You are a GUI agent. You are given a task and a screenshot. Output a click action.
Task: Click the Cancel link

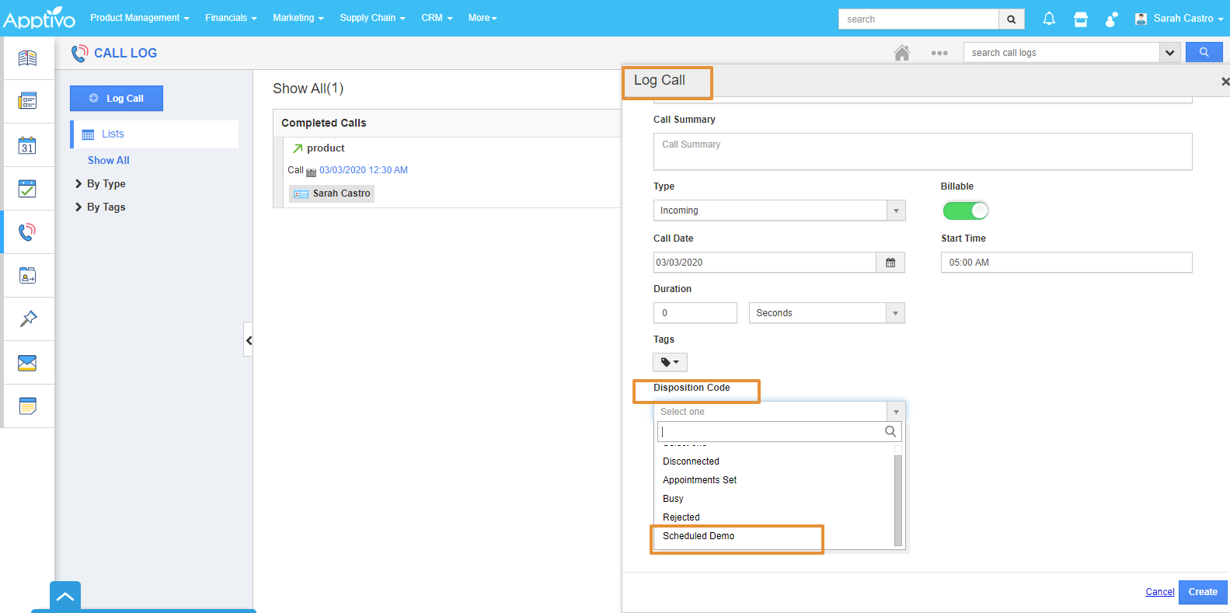click(x=1159, y=592)
